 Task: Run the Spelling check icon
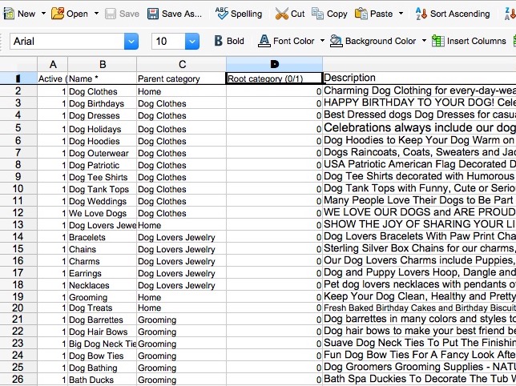(221, 13)
